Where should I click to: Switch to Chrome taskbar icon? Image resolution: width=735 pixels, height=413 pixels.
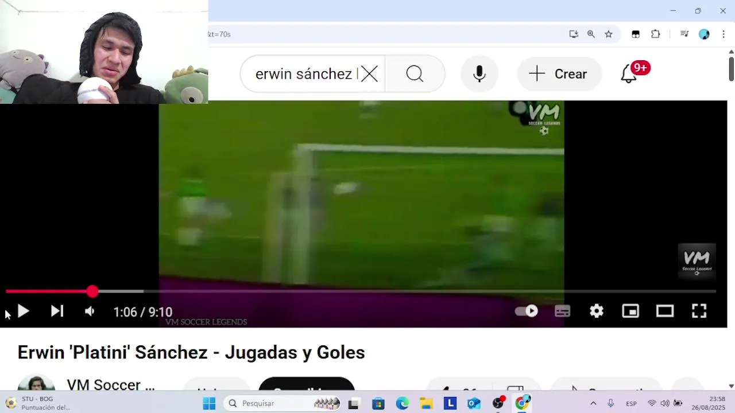[522, 403]
